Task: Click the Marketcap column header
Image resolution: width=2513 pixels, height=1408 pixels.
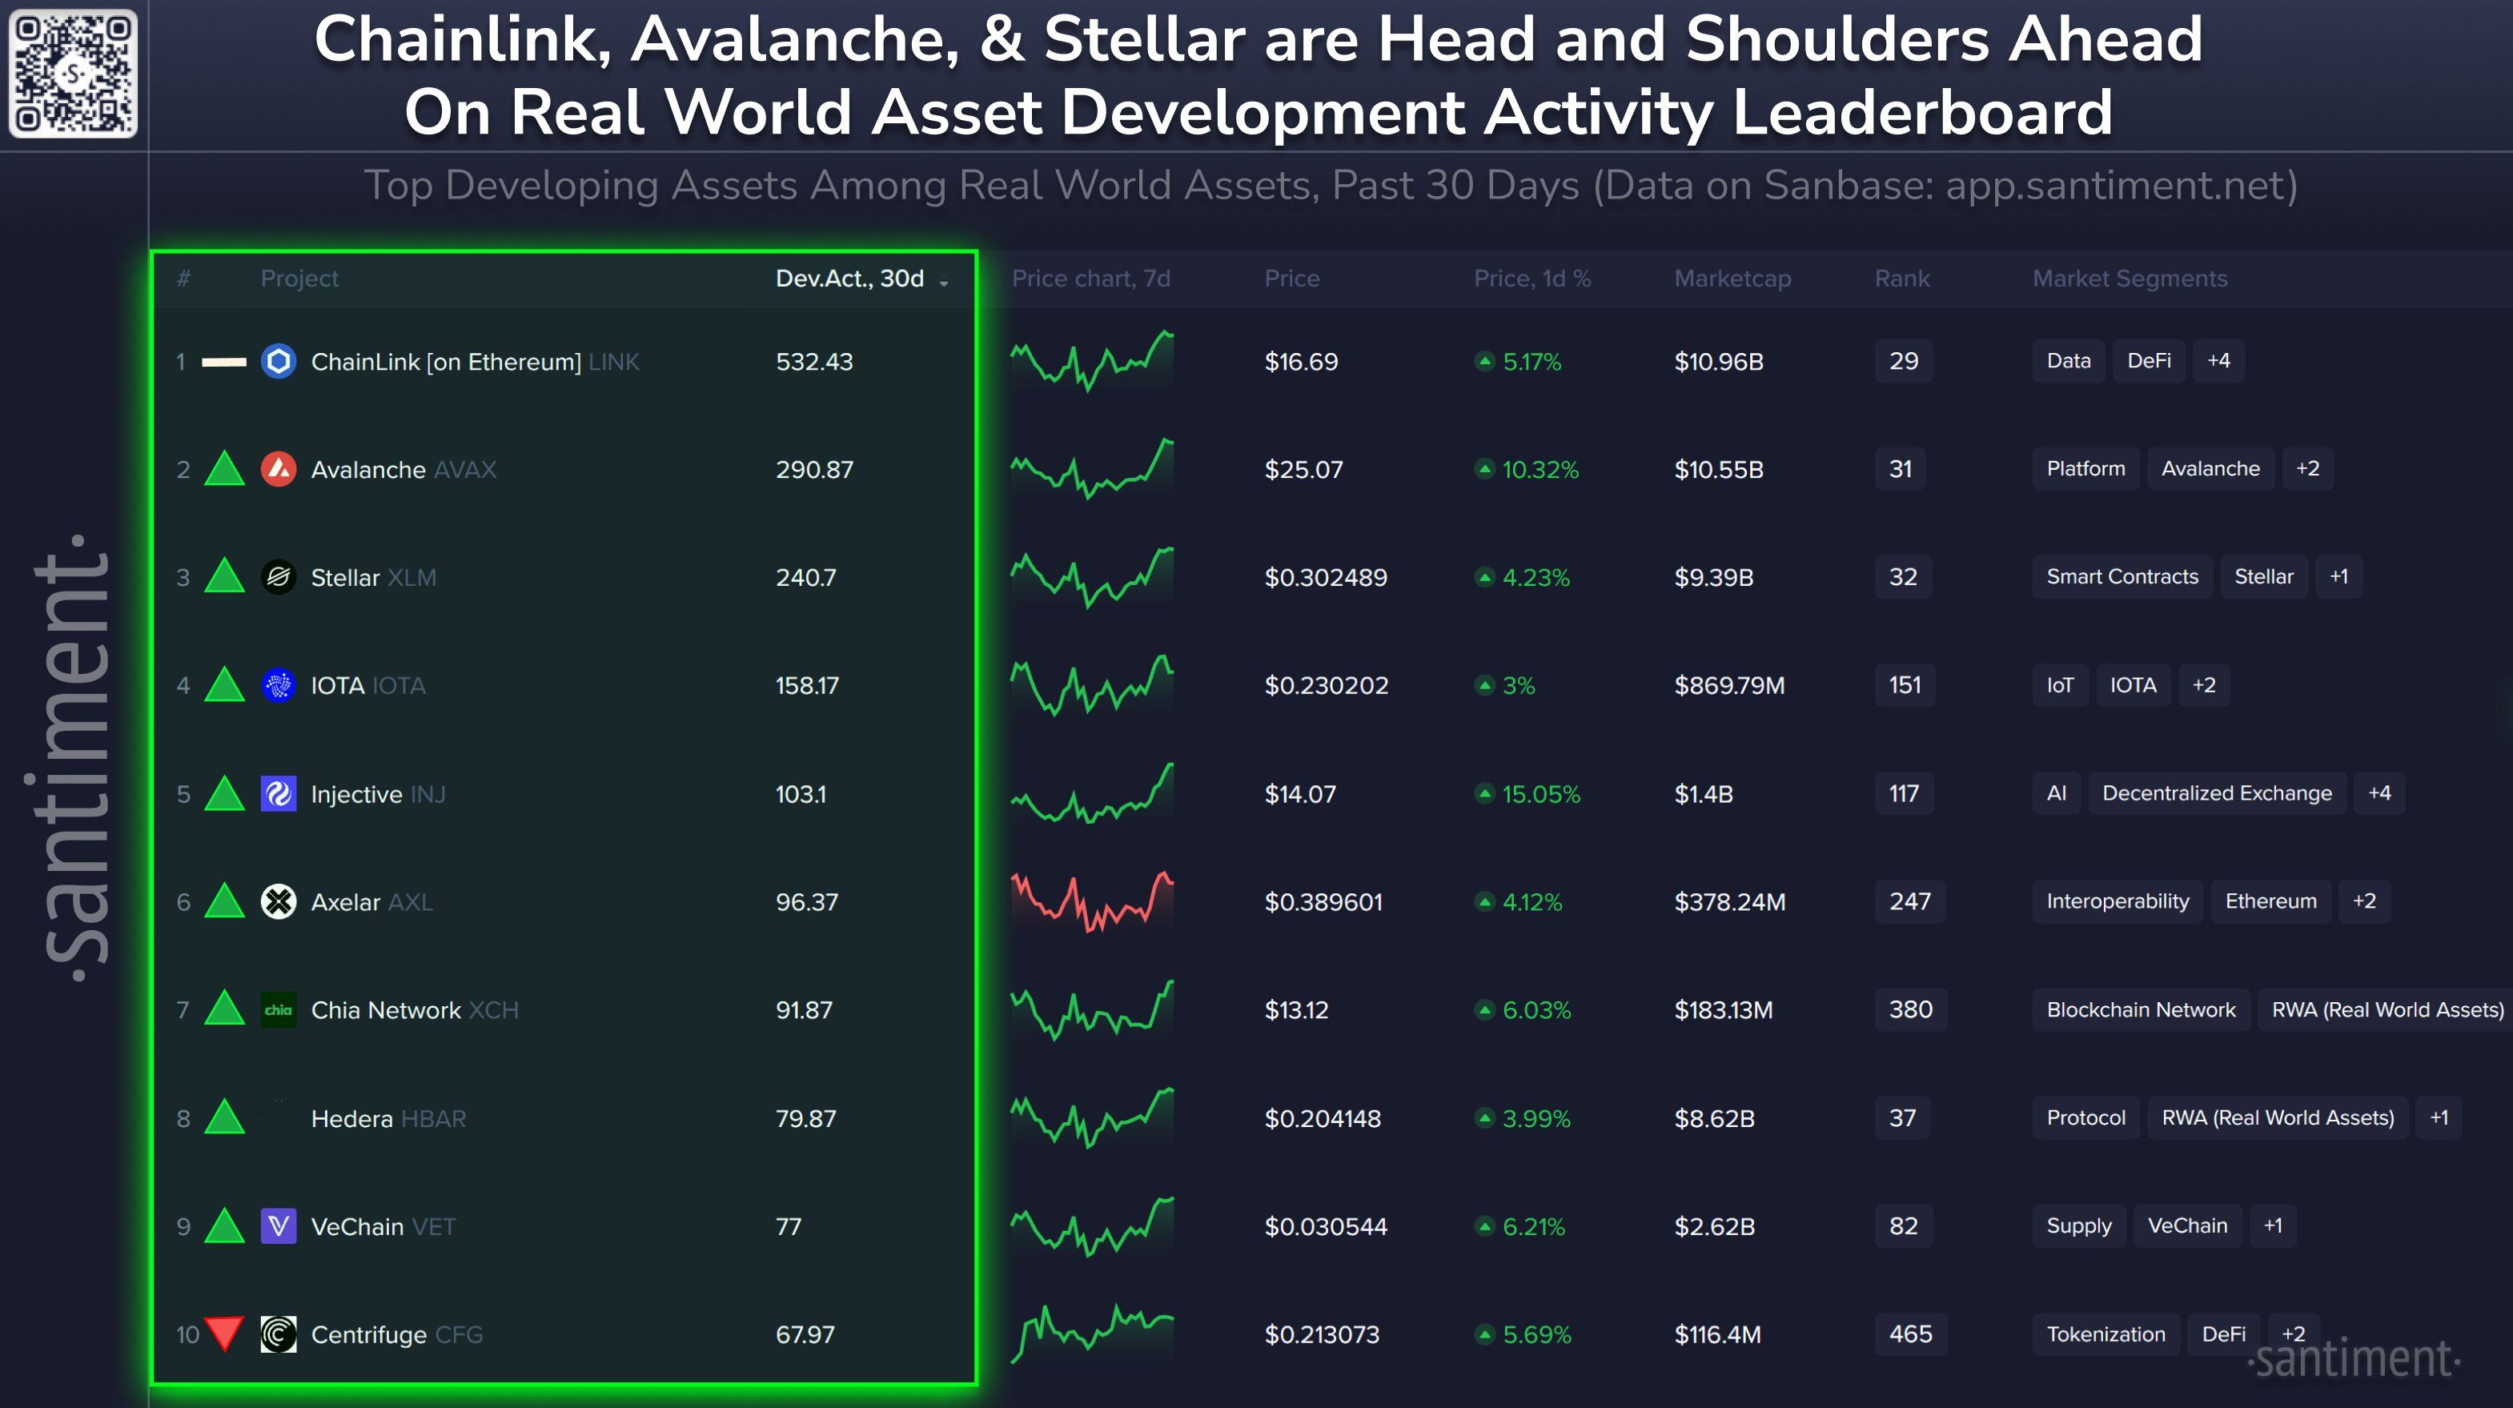Action: 1732,279
